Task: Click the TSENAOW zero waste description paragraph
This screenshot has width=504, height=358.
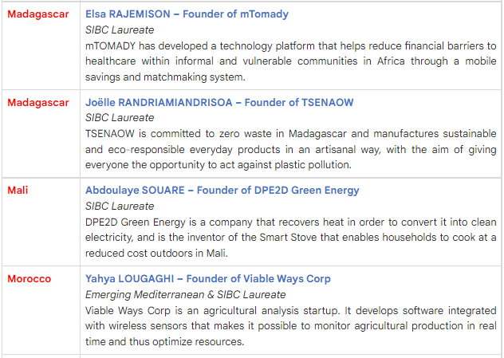Action: click(290, 149)
